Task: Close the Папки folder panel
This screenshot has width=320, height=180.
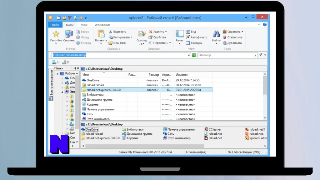Action: (78, 68)
